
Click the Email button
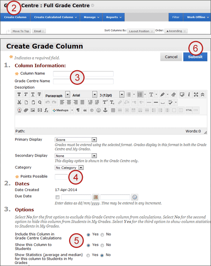coord(39,31)
